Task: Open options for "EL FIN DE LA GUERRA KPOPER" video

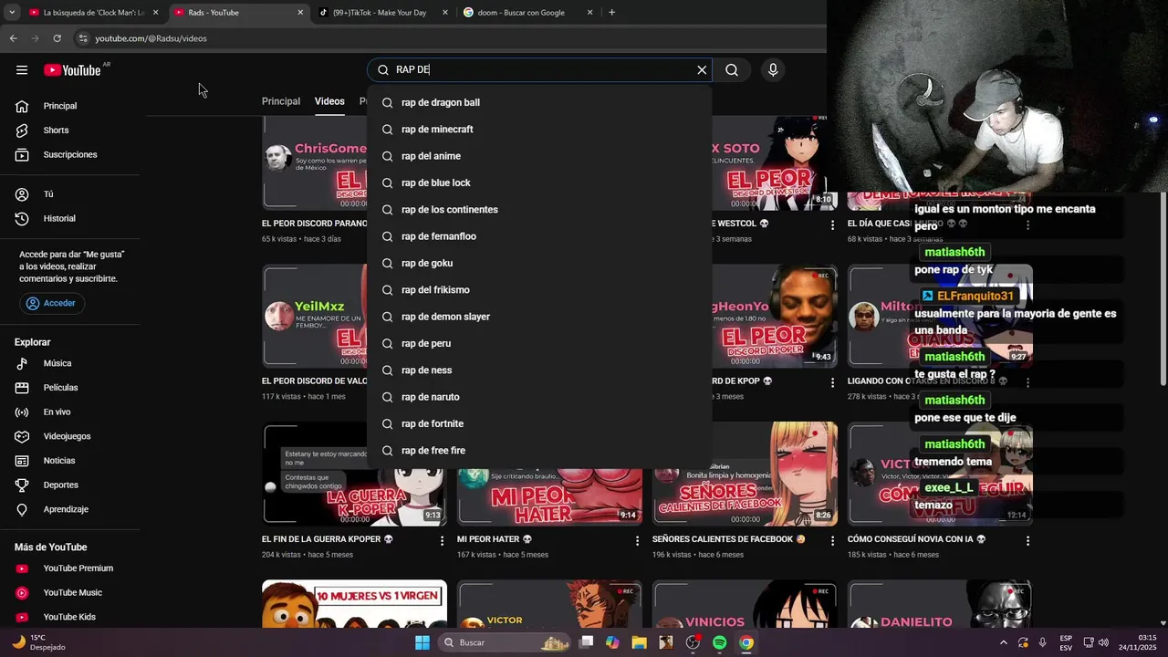Action: click(442, 541)
